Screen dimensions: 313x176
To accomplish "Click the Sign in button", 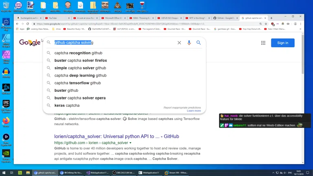I will click(283, 43).
